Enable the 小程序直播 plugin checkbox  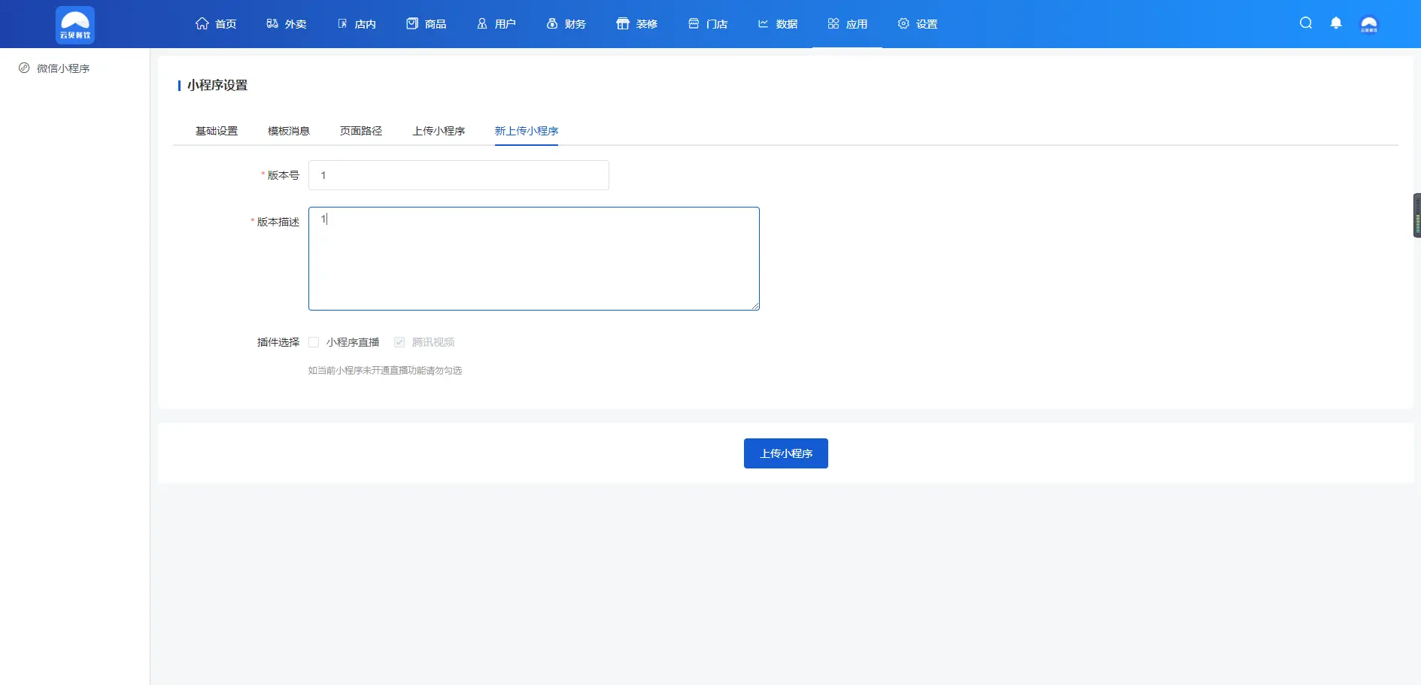(x=314, y=342)
